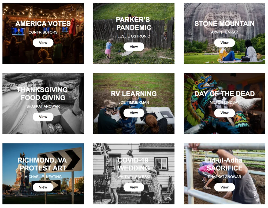Click View on Richmond, VA Protest Art
268x208 pixels.
[43, 187]
